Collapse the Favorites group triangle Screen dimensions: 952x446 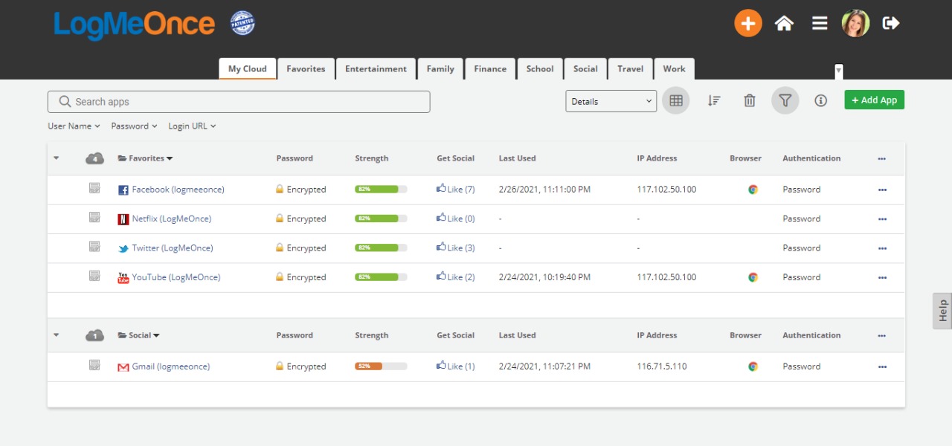coord(57,158)
